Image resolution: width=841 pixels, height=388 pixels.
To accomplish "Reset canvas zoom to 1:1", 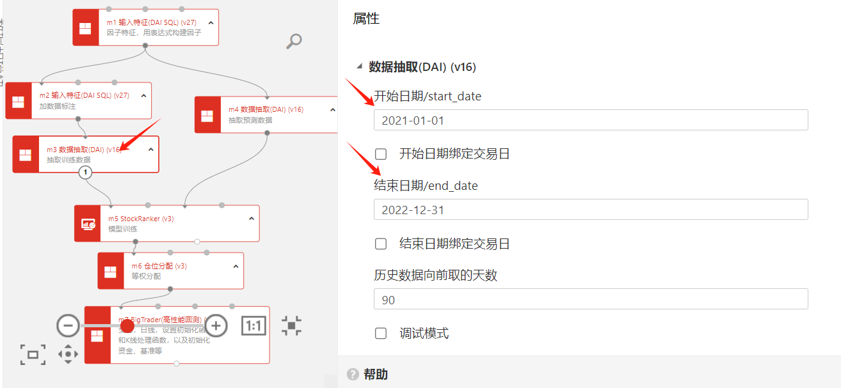I will coord(253,326).
